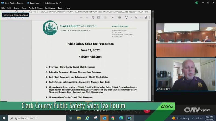Click the Windows search box
Screen dimensions: 216x121
38,118
